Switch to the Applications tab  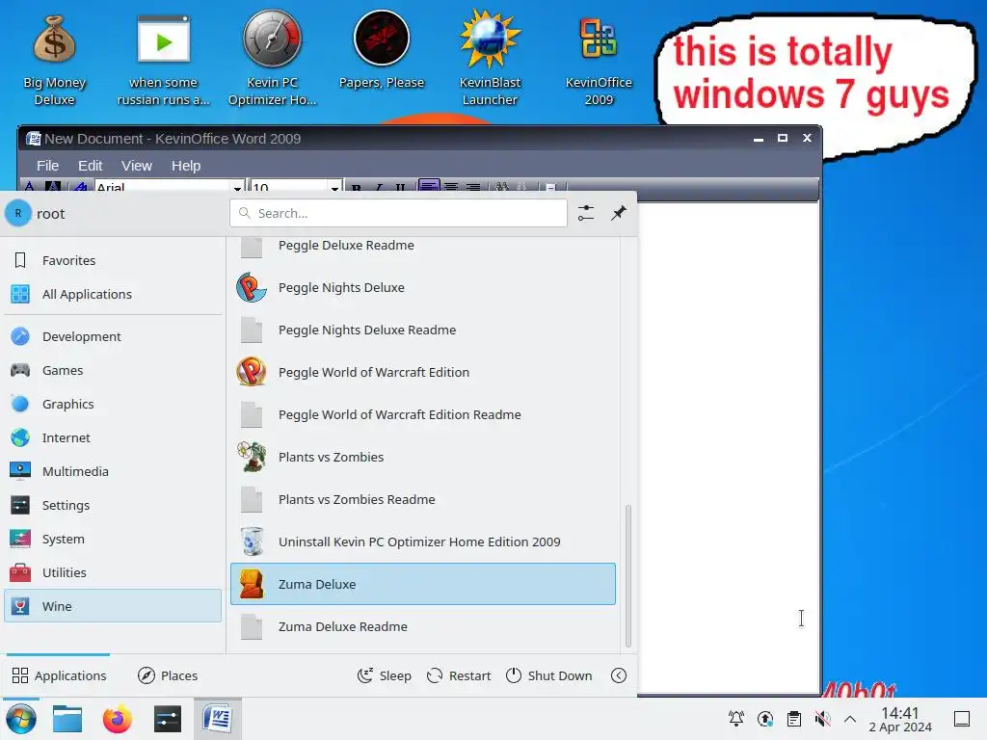(x=59, y=675)
